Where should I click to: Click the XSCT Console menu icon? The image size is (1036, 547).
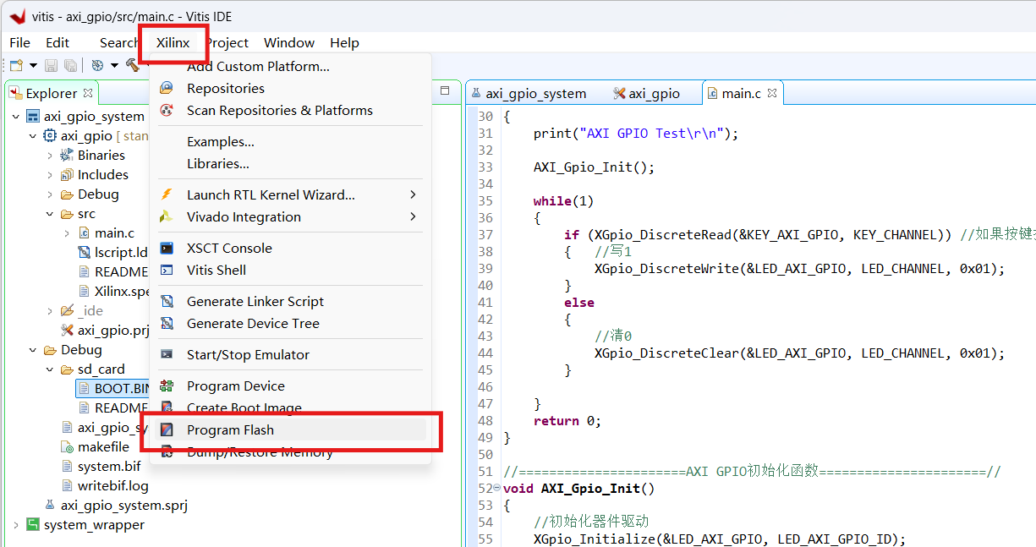pos(167,248)
